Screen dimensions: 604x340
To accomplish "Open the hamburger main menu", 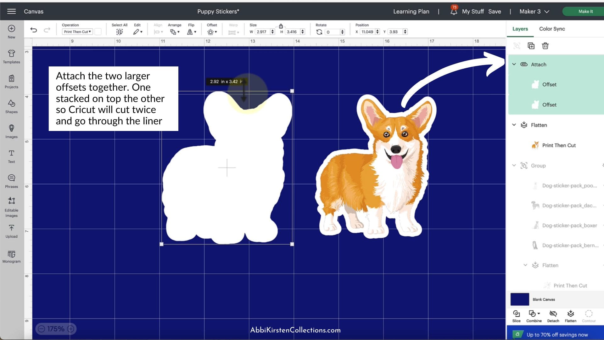I will point(11,11).
